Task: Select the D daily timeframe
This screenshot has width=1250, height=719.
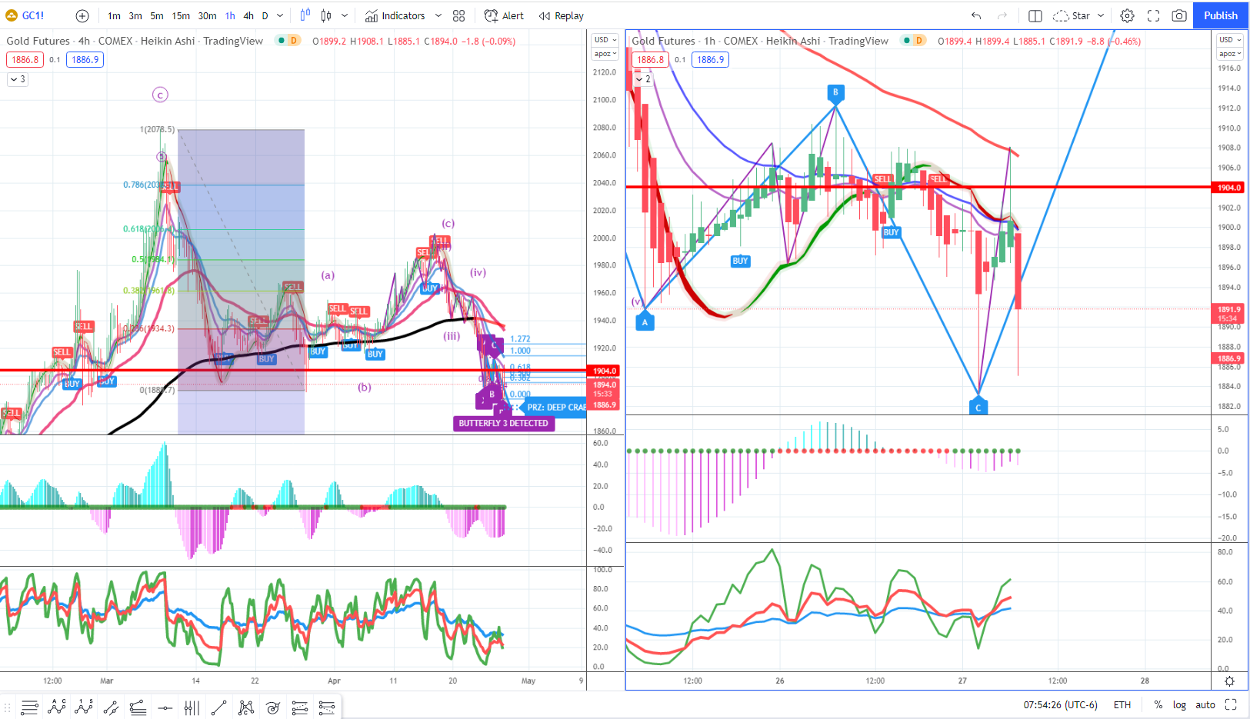Action: (265, 15)
